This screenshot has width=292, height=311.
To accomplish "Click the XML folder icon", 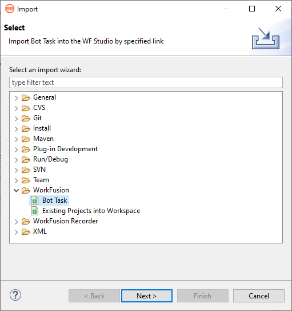I will (26, 231).
